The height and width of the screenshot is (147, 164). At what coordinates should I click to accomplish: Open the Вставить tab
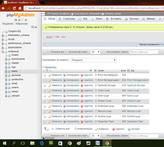pyautogui.click(x=114, y=19)
